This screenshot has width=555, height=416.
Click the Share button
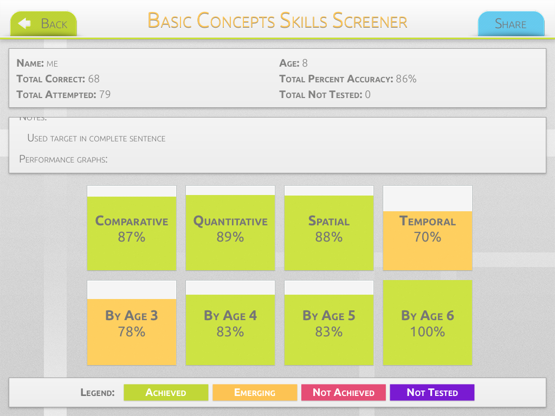click(511, 24)
